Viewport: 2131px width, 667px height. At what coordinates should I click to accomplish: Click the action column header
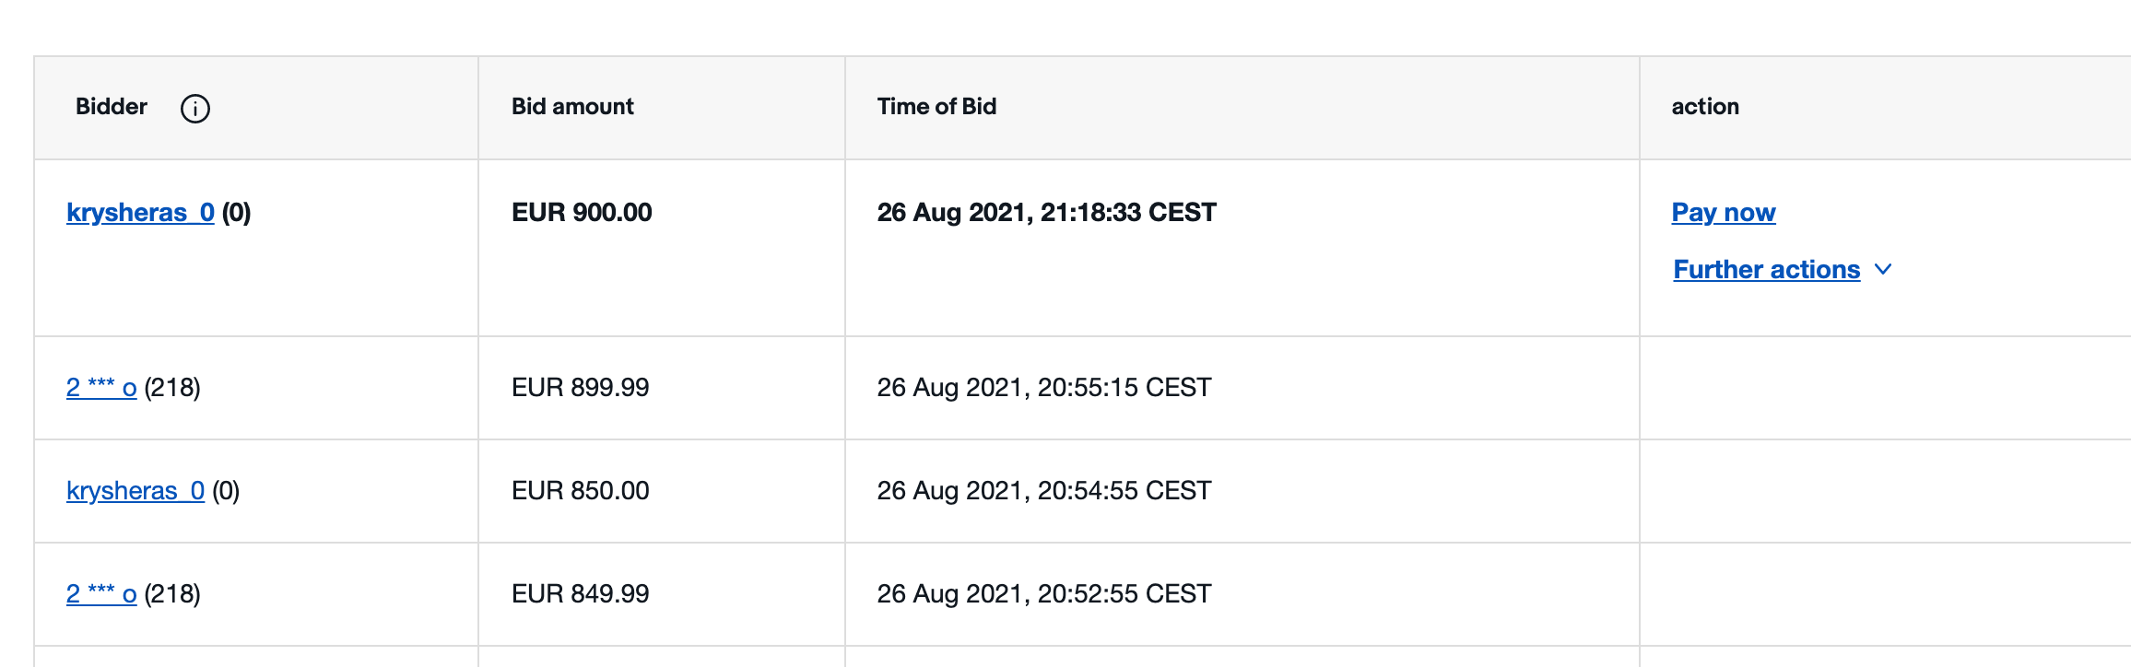click(1705, 107)
